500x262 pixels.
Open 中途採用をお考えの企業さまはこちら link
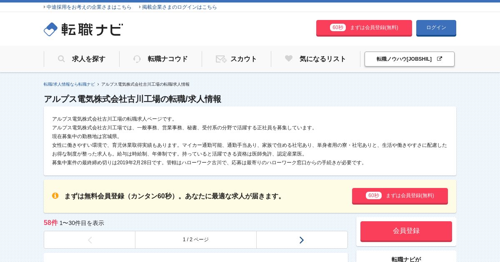pyautogui.click(x=89, y=7)
